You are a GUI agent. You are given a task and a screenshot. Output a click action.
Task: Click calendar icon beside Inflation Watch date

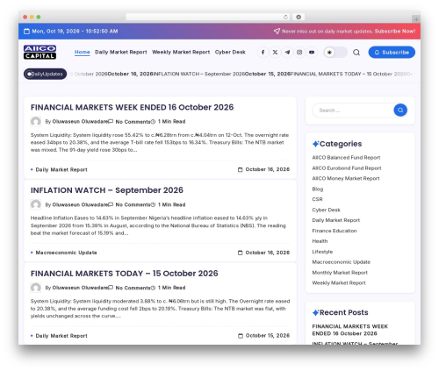tap(241, 253)
